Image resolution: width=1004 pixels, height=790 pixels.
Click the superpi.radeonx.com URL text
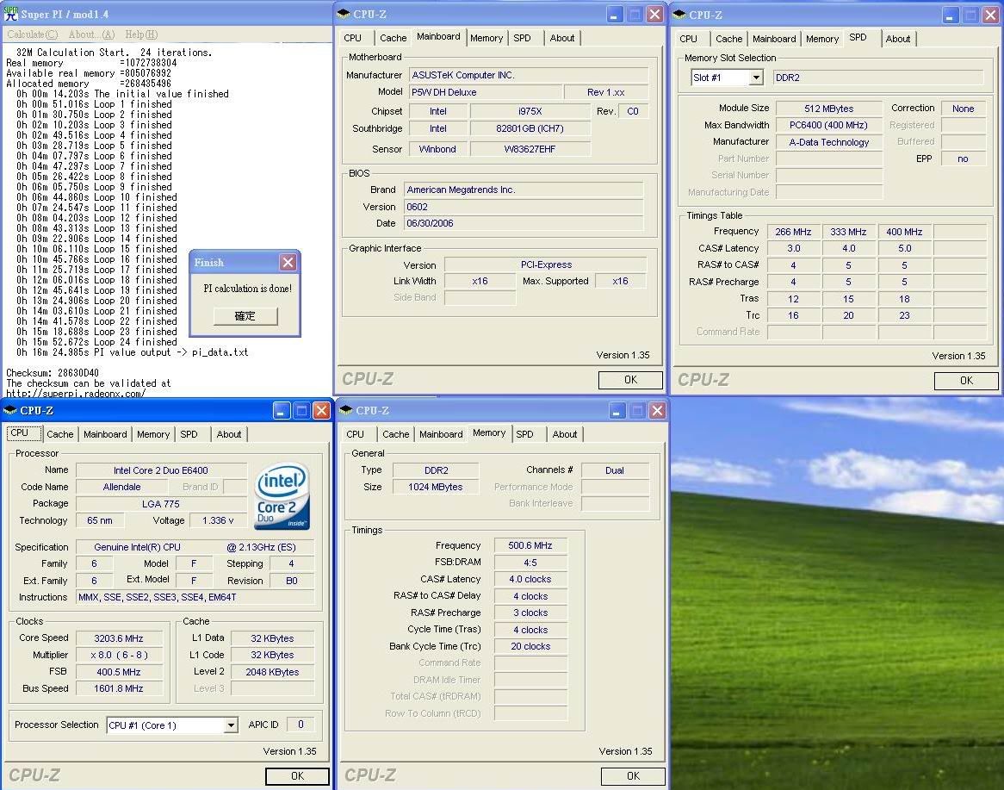(x=76, y=394)
